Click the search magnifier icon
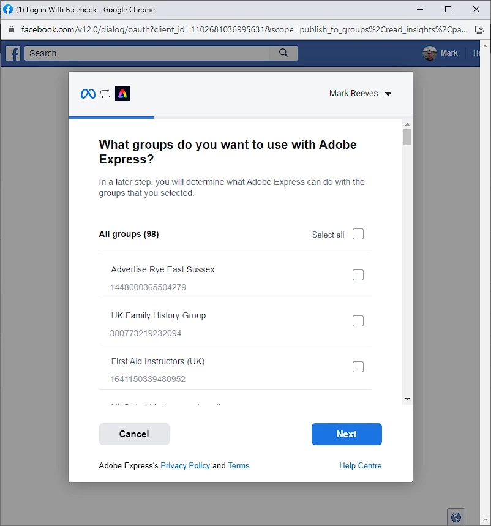This screenshot has width=491, height=526. pyautogui.click(x=283, y=53)
